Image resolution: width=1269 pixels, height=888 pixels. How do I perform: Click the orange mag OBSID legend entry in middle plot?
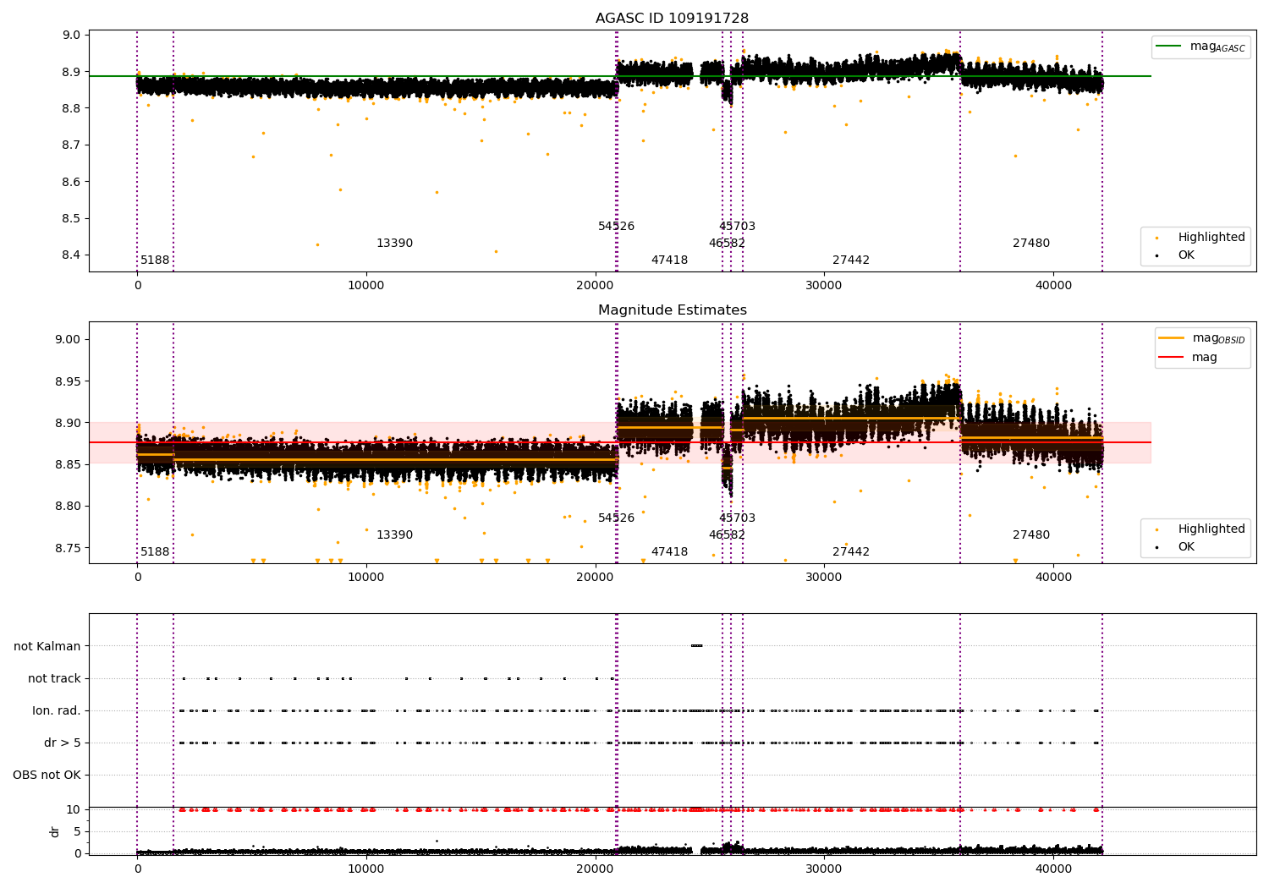tap(1201, 338)
